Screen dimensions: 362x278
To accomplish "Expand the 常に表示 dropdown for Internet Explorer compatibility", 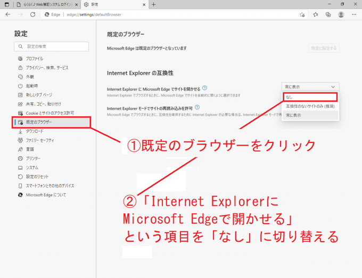I will coord(310,87).
